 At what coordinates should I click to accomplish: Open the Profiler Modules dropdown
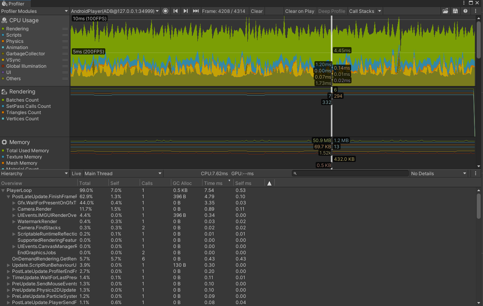click(34, 11)
